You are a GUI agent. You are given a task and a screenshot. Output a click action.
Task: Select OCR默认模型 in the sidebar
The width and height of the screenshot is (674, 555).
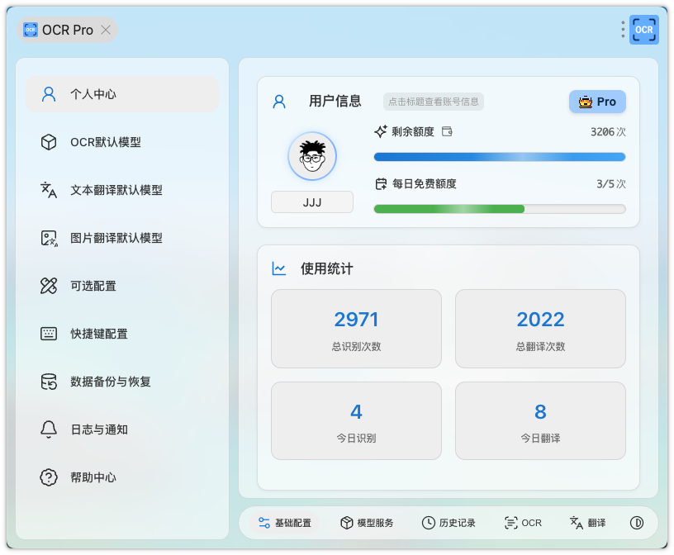pyautogui.click(x=122, y=142)
